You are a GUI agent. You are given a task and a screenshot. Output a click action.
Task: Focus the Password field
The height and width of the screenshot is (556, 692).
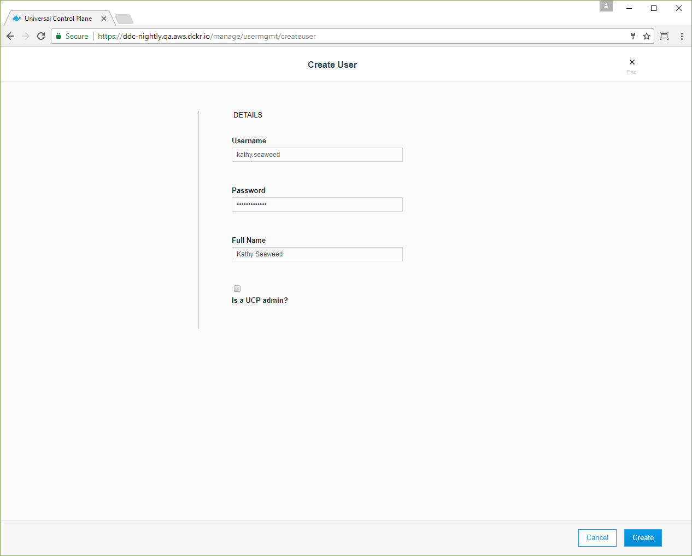317,204
